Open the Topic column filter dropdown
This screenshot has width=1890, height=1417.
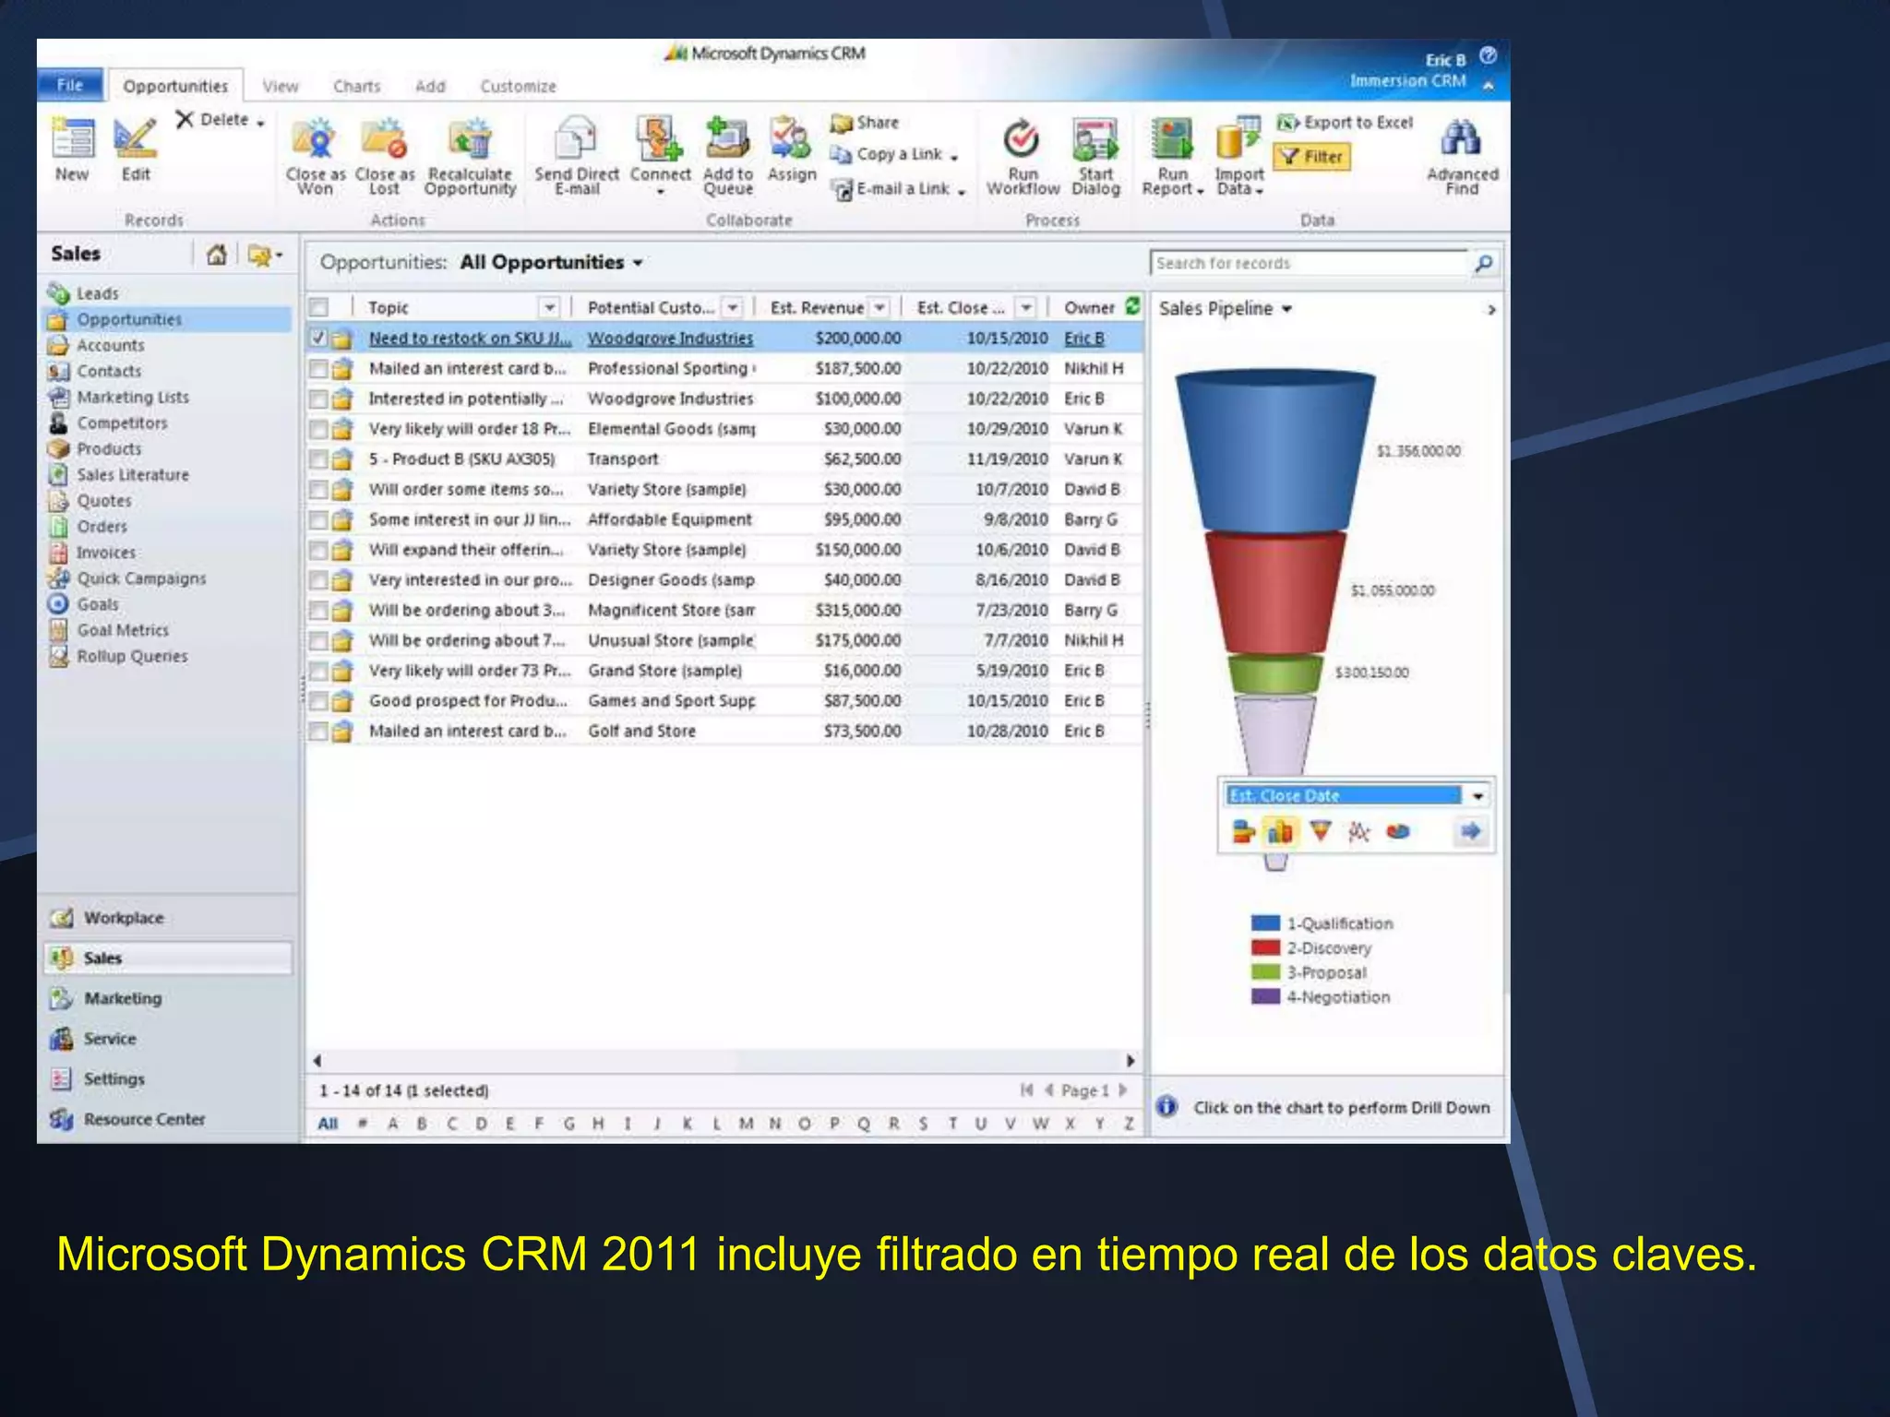[550, 307]
